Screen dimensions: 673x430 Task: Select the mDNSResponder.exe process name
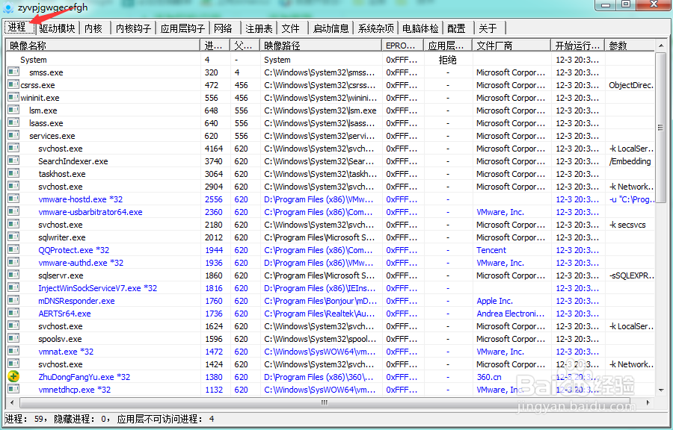(76, 301)
